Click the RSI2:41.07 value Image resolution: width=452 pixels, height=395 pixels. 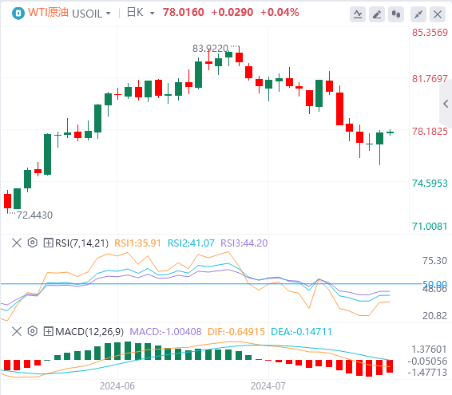coord(191,243)
